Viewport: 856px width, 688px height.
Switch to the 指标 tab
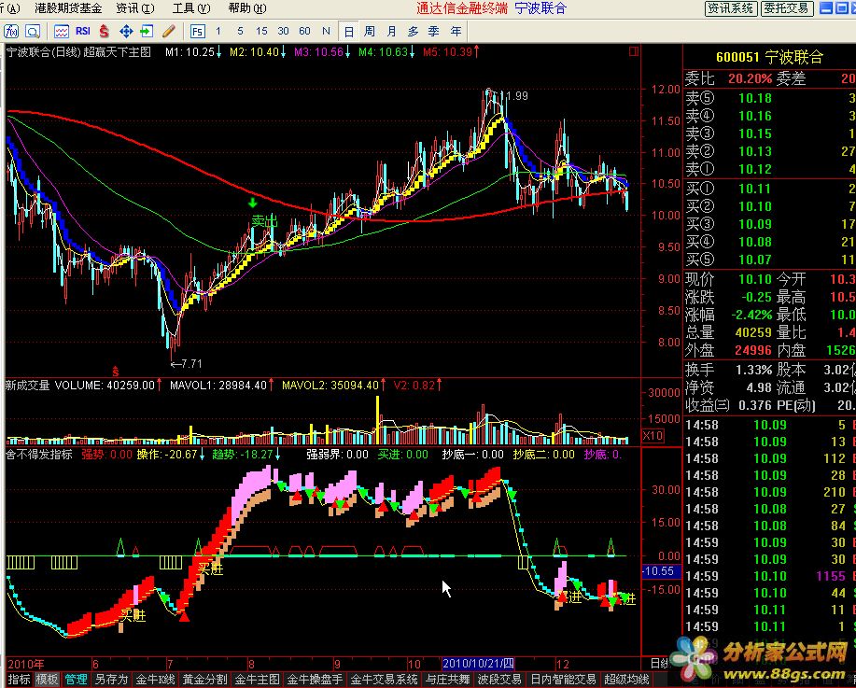[18, 680]
